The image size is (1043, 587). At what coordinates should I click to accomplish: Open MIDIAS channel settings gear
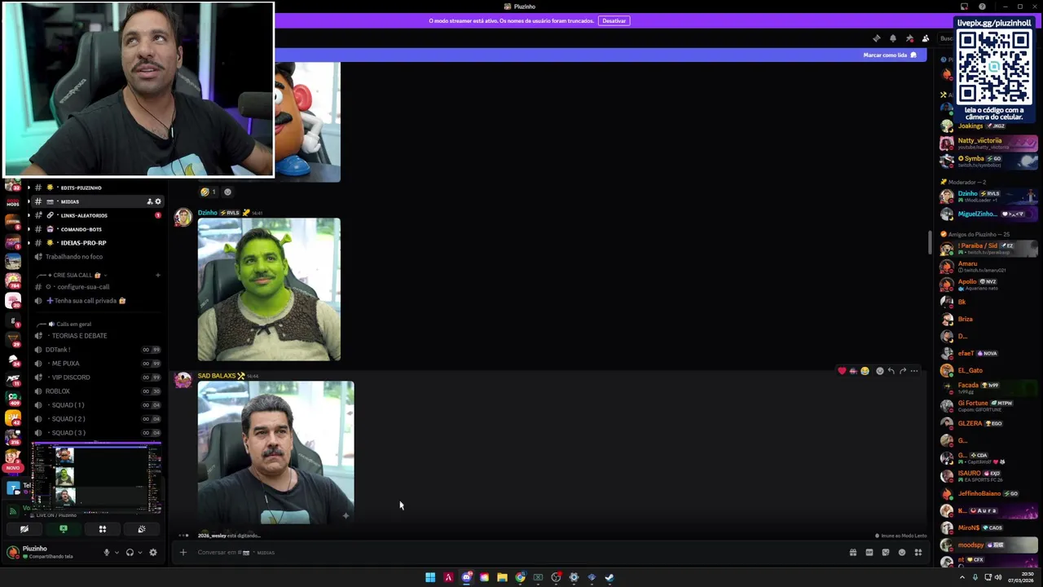click(x=158, y=201)
